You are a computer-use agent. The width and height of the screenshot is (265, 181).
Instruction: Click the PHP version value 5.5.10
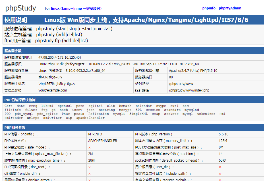pyautogui.click(x=223, y=134)
